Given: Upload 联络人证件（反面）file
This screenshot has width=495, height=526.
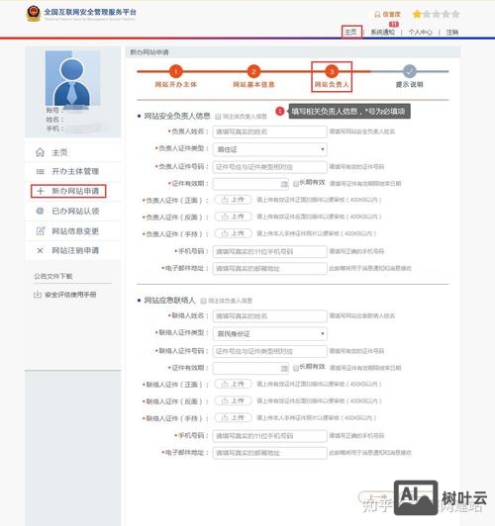Looking at the screenshot, I should click(x=233, y=400).
